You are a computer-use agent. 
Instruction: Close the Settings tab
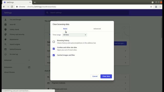tap(30, 2)
